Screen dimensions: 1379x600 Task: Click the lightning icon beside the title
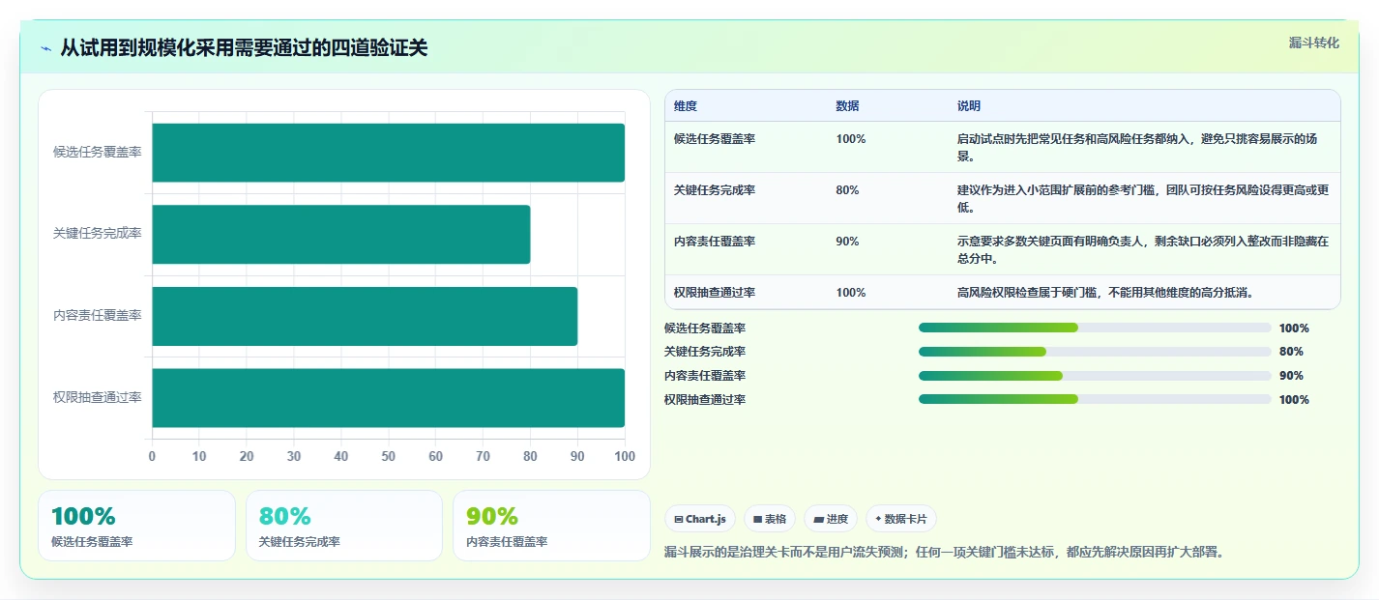coord(45,48)
